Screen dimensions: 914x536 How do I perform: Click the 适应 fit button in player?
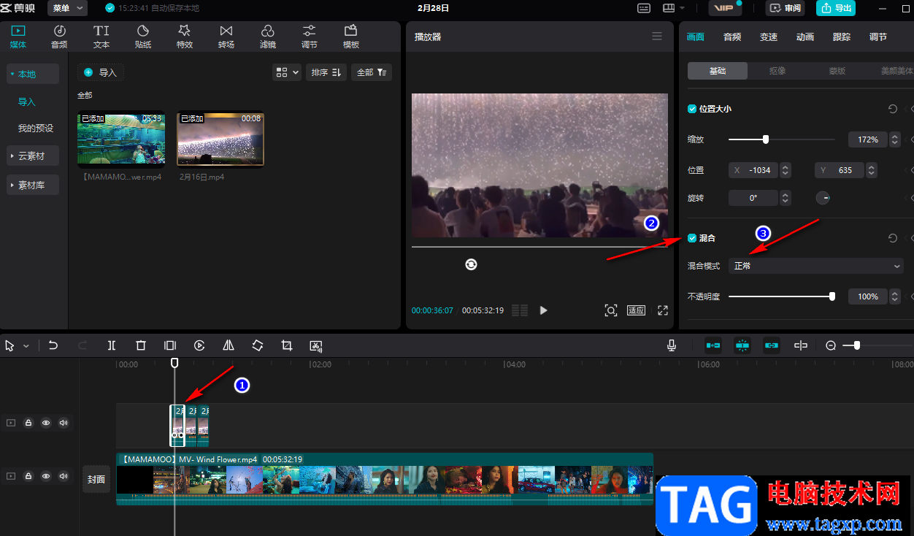(636, 310)
